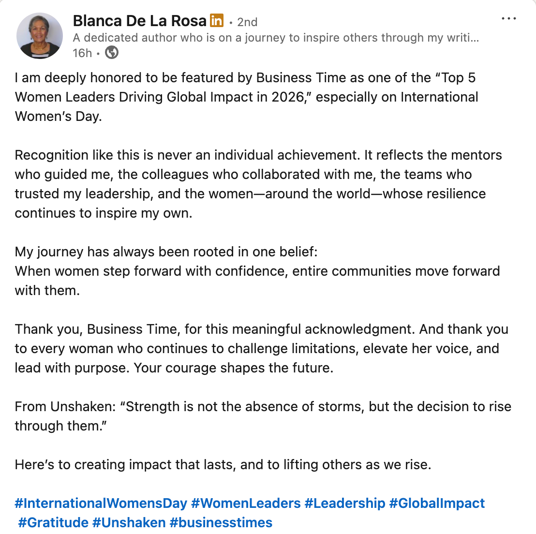
Task: Visit Blanca De La Rosa's profile via name
Action: click(x=140, y=21)
